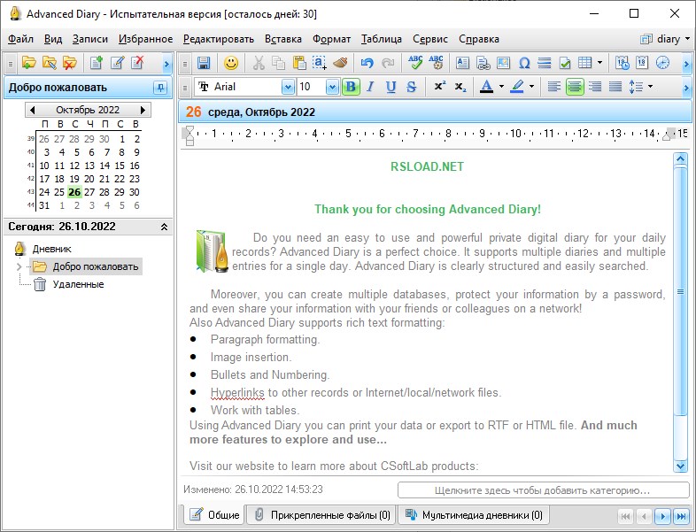Click the insert text frame icon
The width and height of the screenshot is (696, 532).
coord(462,63)
